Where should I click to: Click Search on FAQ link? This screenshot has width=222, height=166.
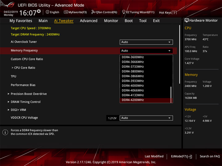point(210,156)
